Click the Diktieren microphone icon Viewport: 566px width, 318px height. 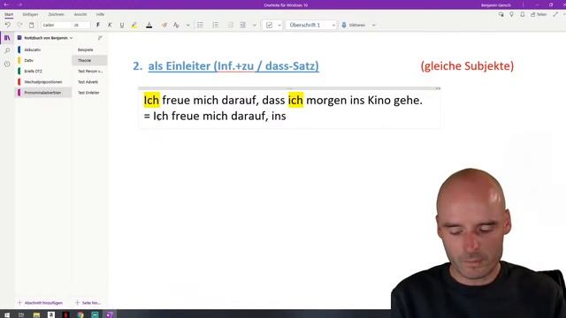click(344, 25)
